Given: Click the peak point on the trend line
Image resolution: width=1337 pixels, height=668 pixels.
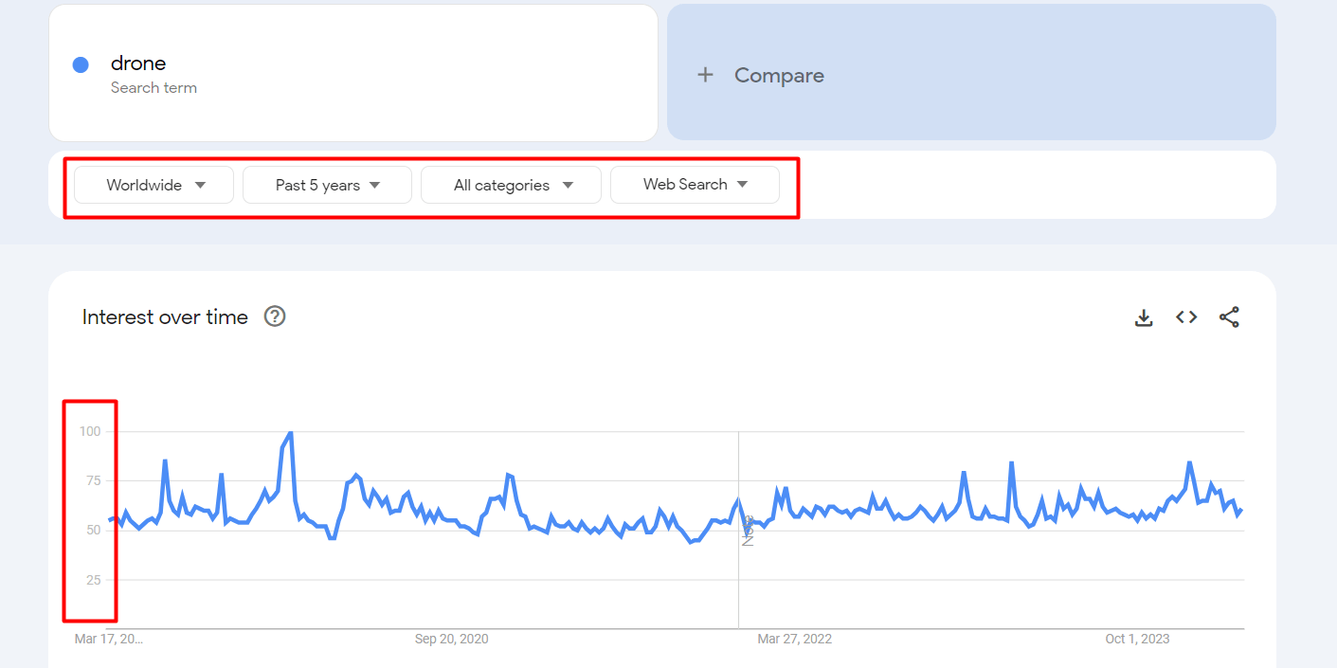Looking at the screenshot, I should coord(289,432).
